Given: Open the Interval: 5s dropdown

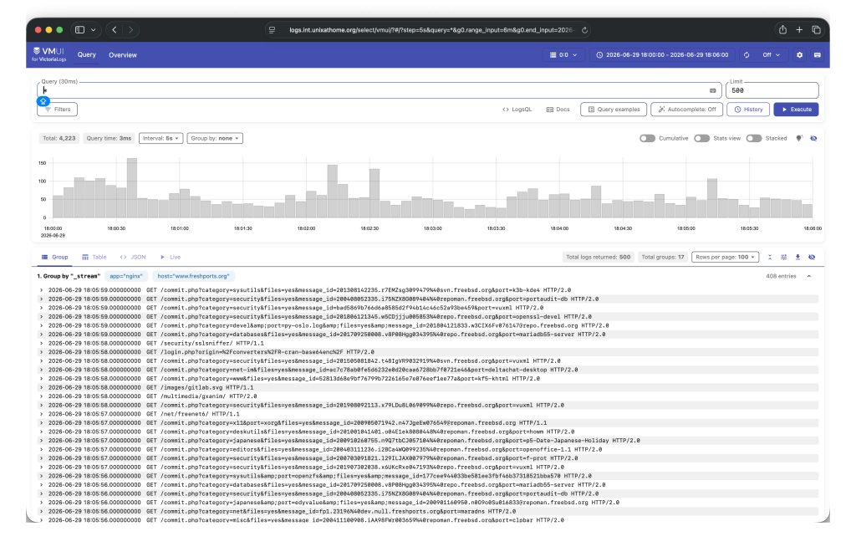Looking at the screenshot, I should click(x=160, y=138).
